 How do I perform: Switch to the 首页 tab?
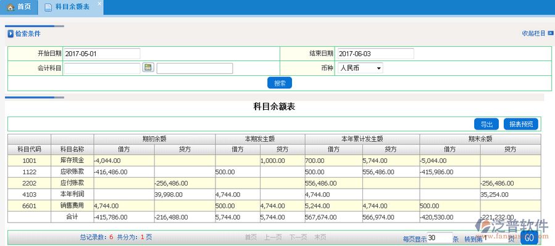(x=19, y=7)
